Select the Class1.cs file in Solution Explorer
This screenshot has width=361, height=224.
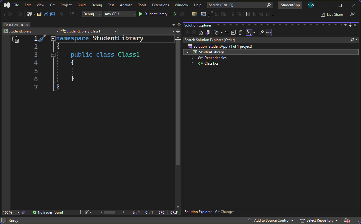(211, 63)
